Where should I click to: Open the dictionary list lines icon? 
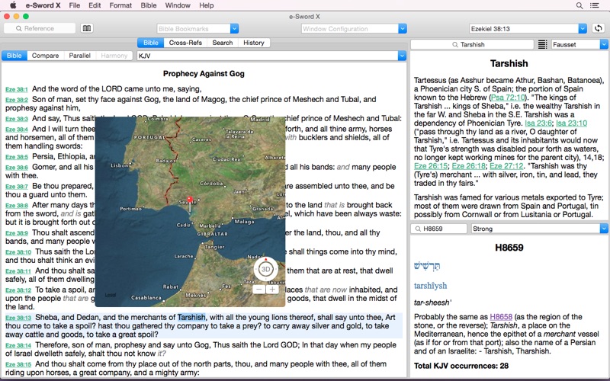(542, 44)
